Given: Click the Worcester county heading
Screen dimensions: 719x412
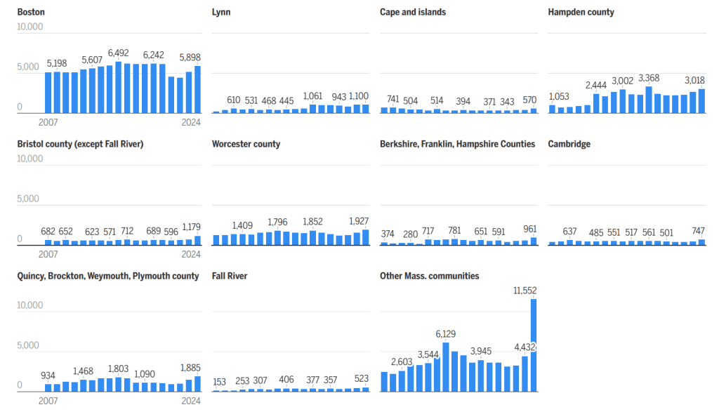Looking at the screenshot, I should [x=246, y=144].
